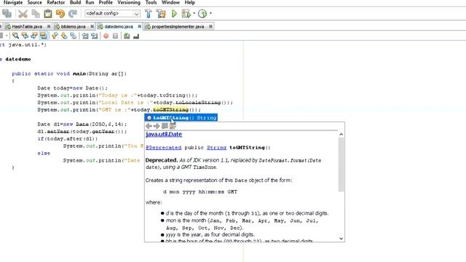The image size is (466, 262).
Task: Build project with the hammer icon
Action: click(x=148, y=14)
